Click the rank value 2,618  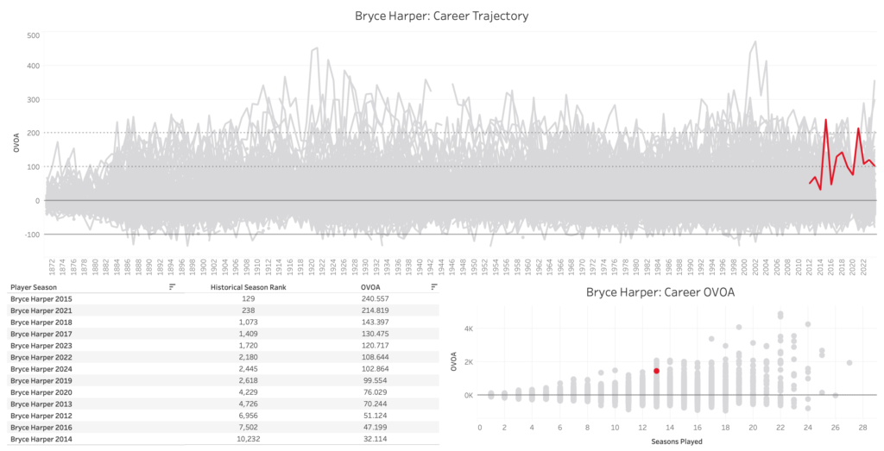(x=248, y=380)
